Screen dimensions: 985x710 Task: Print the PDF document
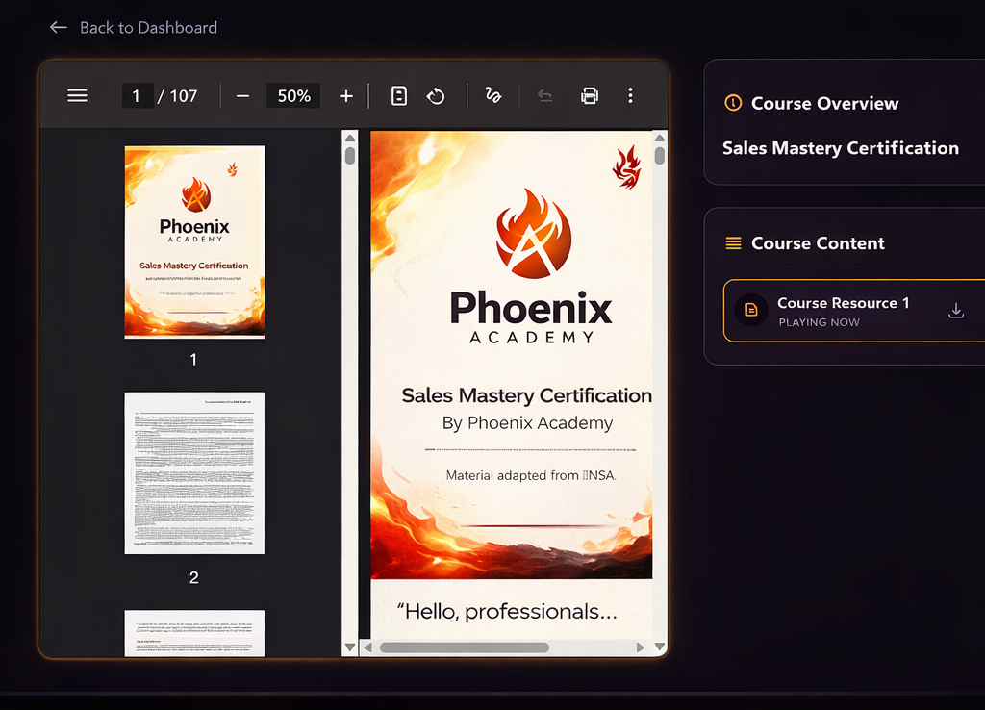click(590, 95)
